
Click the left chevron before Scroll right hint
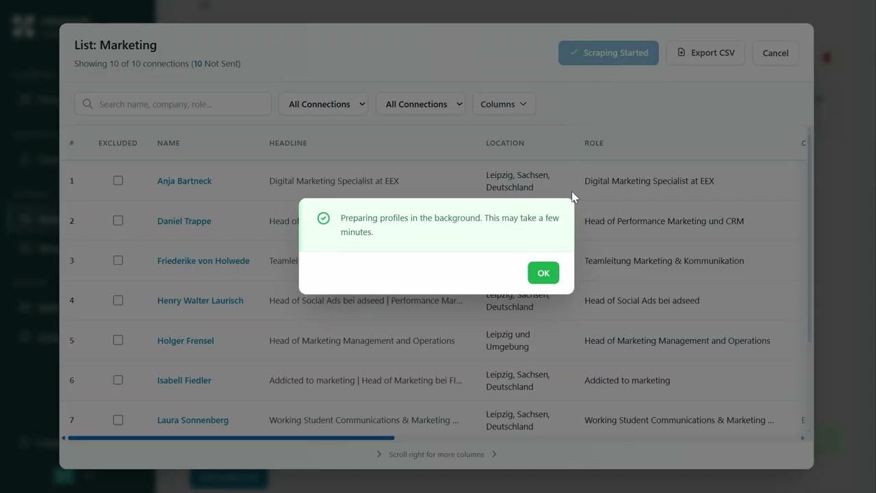[379, 454]
